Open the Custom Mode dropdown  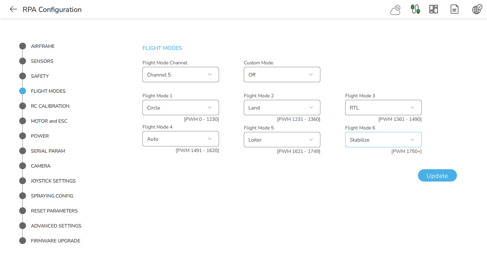pos(282,75)
